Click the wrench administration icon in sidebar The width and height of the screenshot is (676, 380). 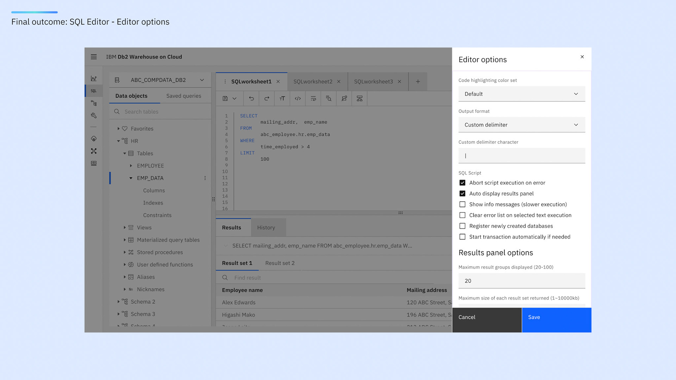click(x=94, y=115)
